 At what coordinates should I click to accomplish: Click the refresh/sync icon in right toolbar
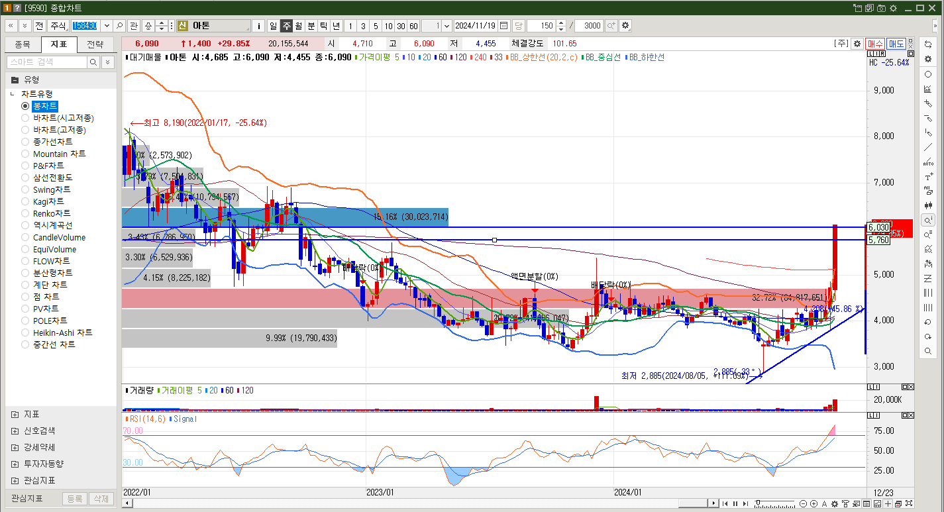pyautogui.click(x=928, y=44)
